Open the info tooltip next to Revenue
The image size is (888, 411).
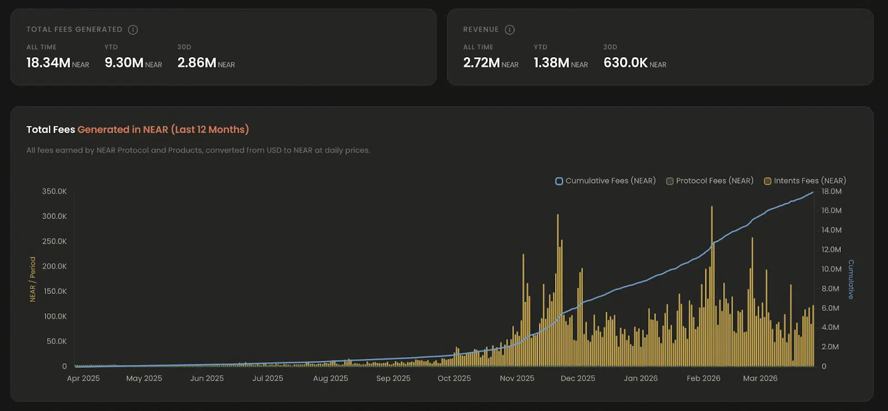pos(509,29)
